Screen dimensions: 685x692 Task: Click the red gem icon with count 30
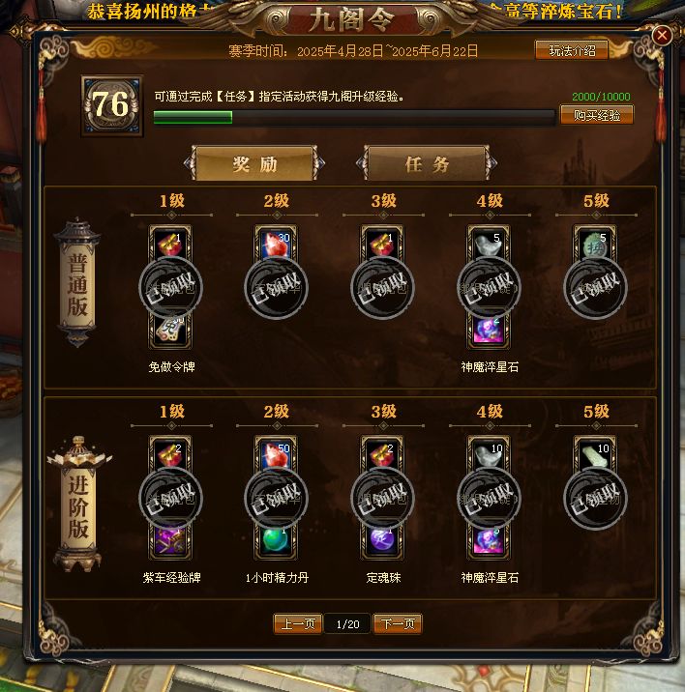pyautogui.click(x=276, y=243)
